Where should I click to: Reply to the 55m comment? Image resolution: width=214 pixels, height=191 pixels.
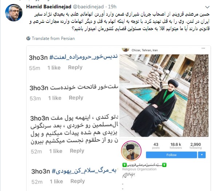point(75,68)
